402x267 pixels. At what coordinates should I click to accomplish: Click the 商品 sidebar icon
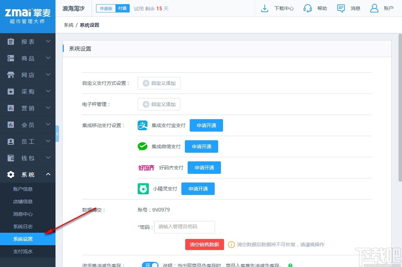click(x=11, y=58)
